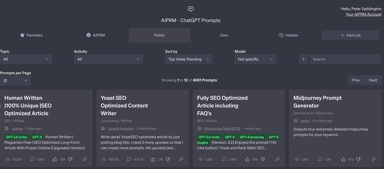Click the views eye icon showing 669.5K
Image resolution: width=384 pixels, height=169 pixels.
point(104,159)
